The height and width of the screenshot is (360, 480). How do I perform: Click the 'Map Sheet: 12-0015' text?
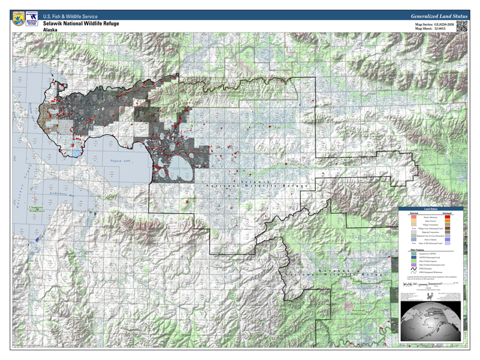click(430, 29)
